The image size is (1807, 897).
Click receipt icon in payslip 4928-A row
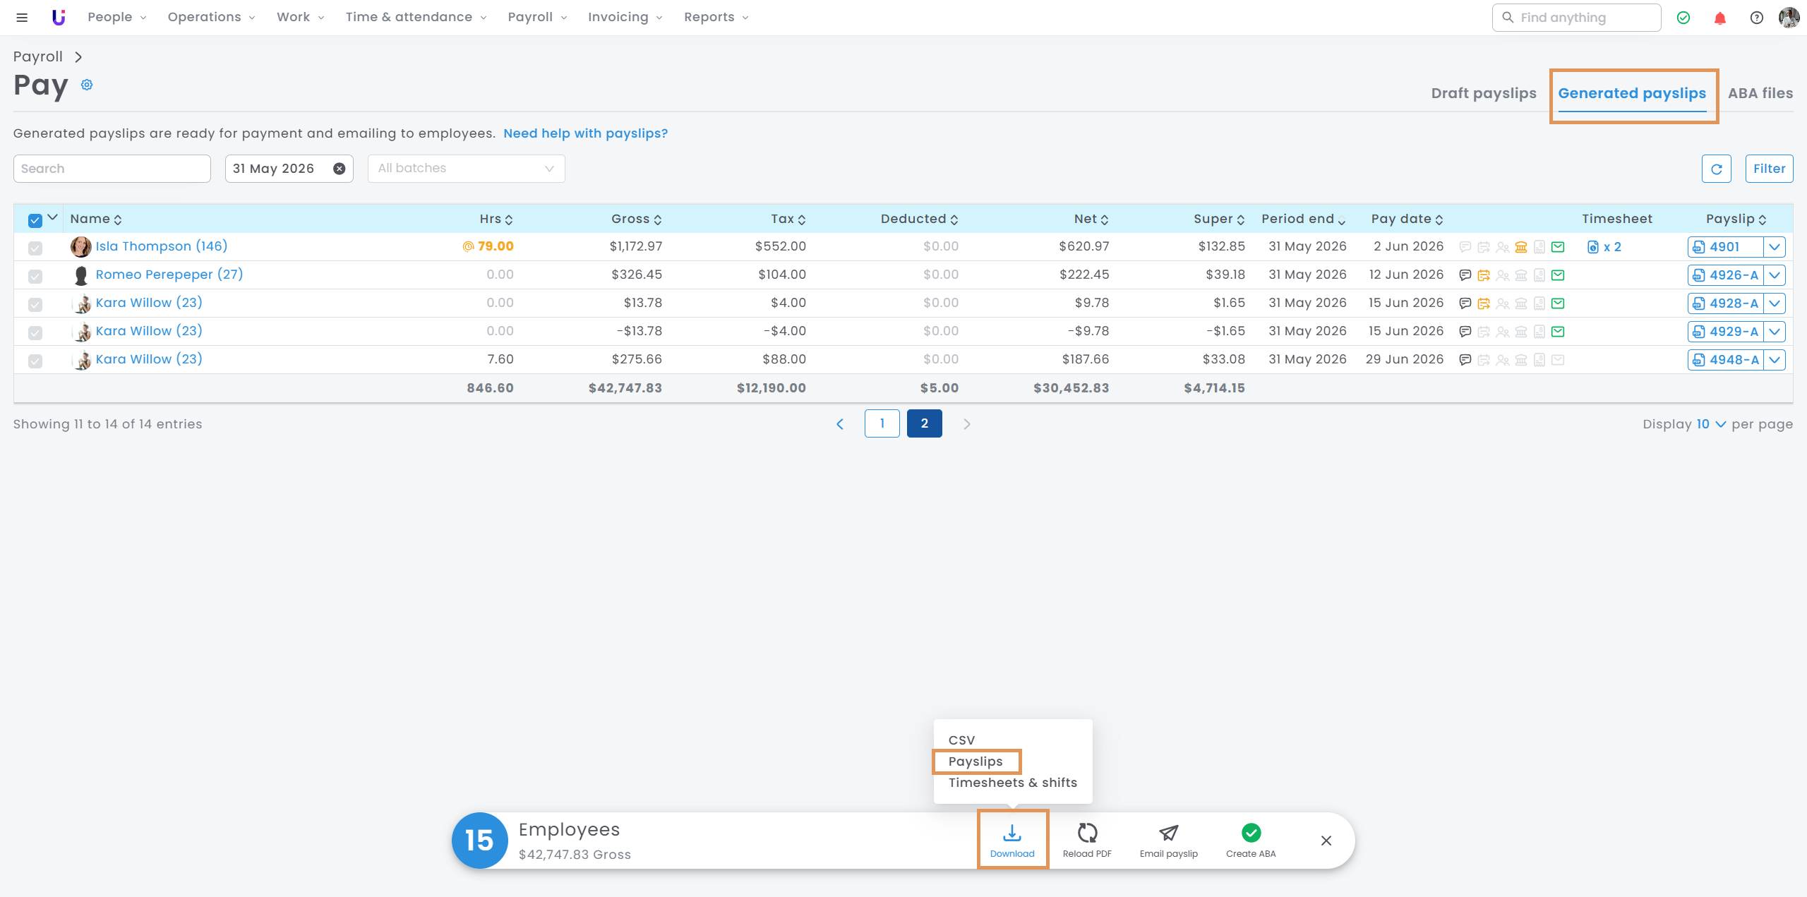(1539, 303)
